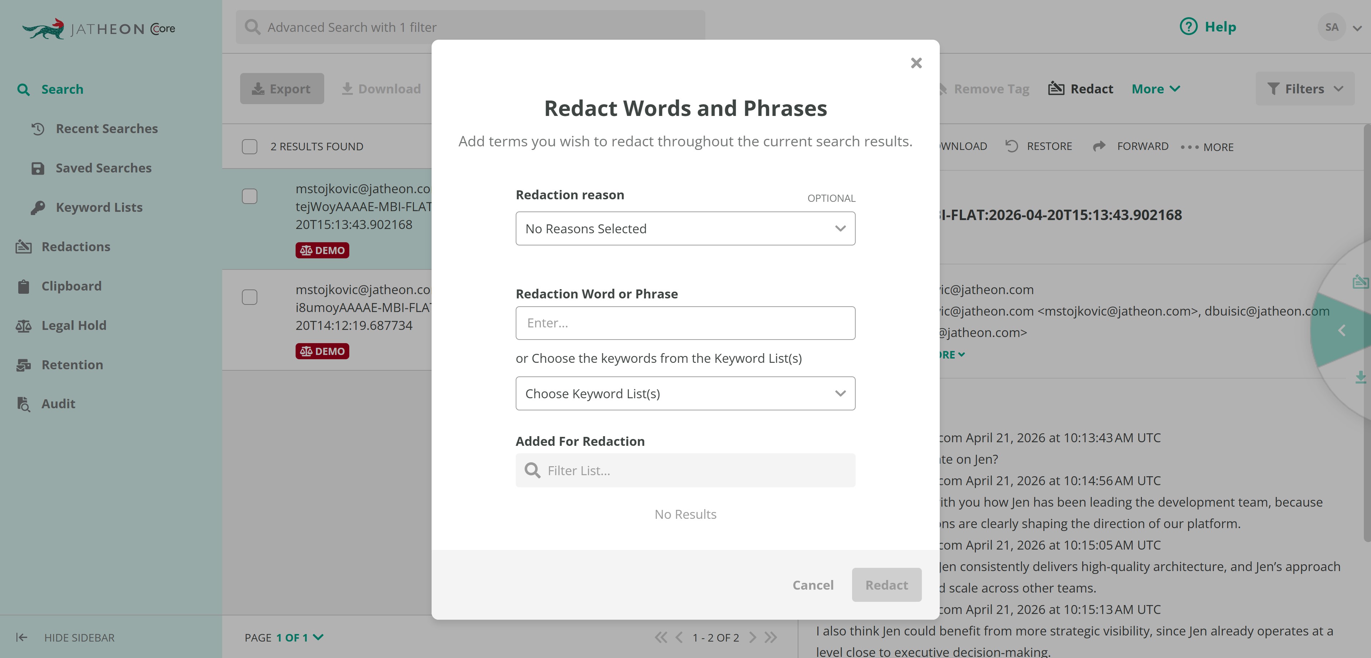
Task: Open the page 1 OF 1 selector
Action: (x=299, y=637)
